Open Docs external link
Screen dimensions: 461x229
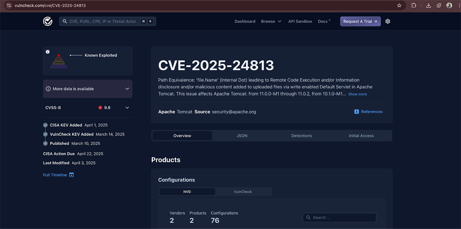pos(323,21)
